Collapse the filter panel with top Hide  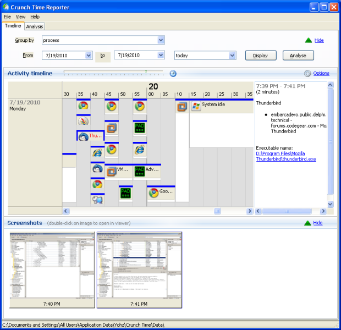pyautogui.click(x=318, y=40)
